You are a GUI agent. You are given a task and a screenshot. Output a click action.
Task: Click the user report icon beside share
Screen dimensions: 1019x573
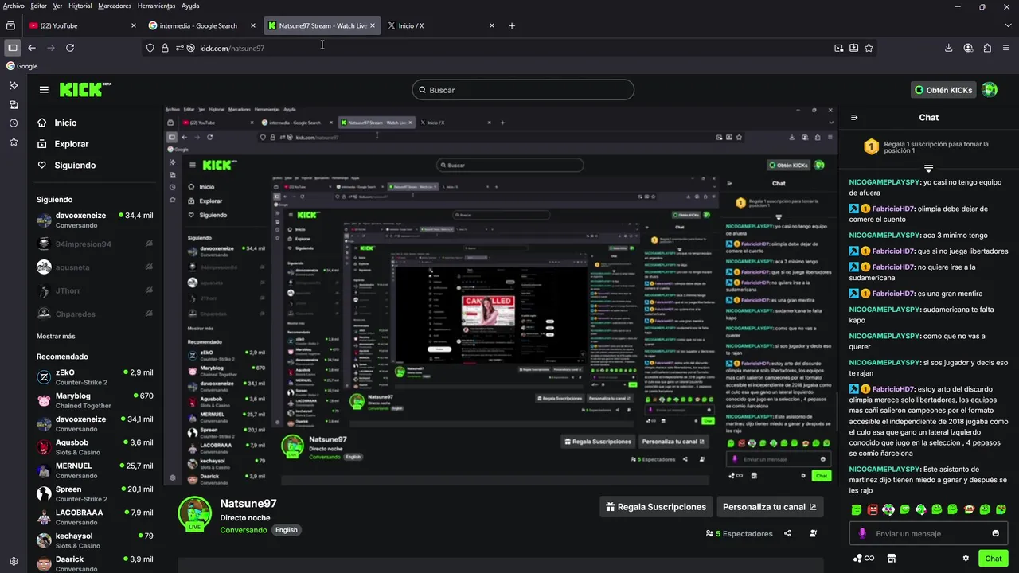tap(813, 534)
